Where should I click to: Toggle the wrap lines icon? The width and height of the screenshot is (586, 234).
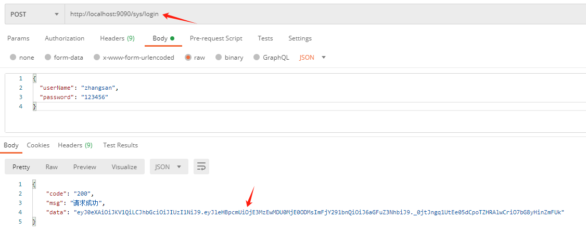tap(201, 167)
